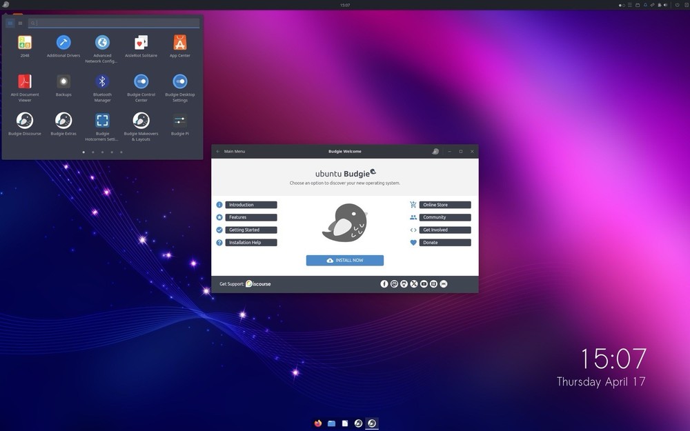The image size is (690, 431).
Task: Switch the app menu to list view
Action: point(20,23)
